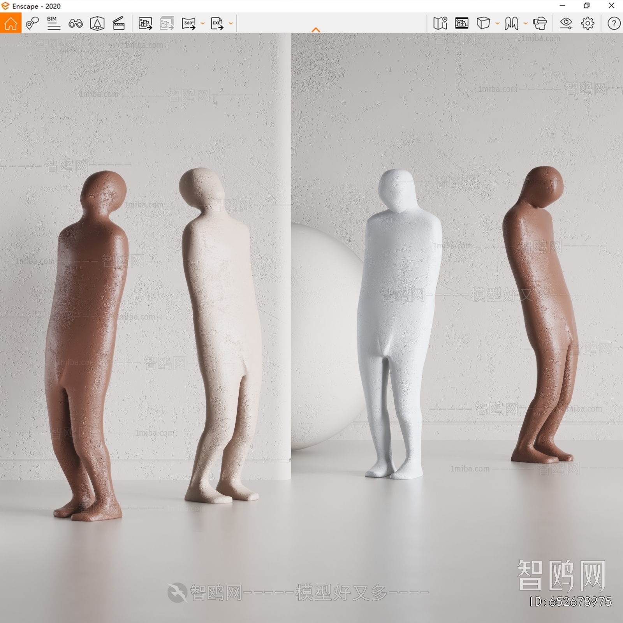This screenshot has height=623, width=623.
Task: Minimize the Enscape window
Action: (562, 6)
